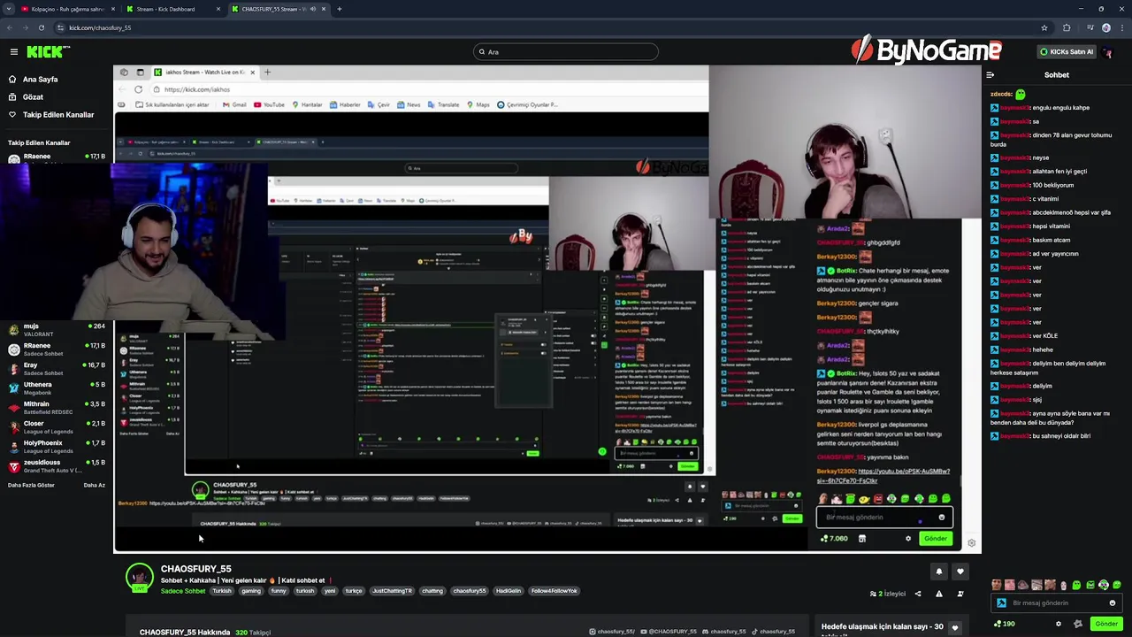Bookmark the page with the star icon
This screenshot has height=637, width=1132.
click(x=1044, y=27)
